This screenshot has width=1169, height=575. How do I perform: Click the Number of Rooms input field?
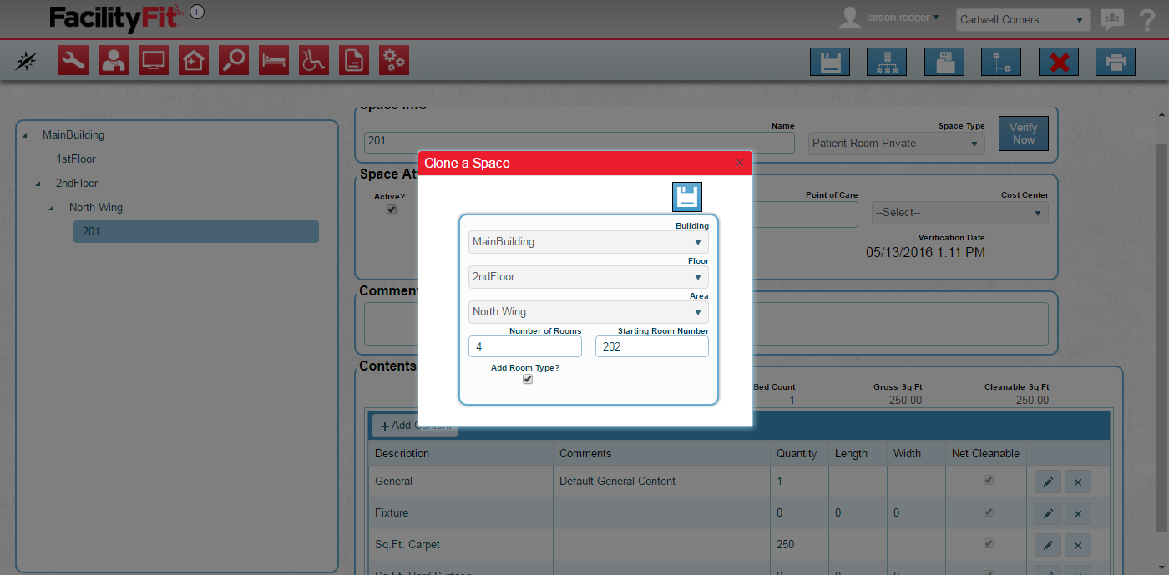(x=525, y=346)
